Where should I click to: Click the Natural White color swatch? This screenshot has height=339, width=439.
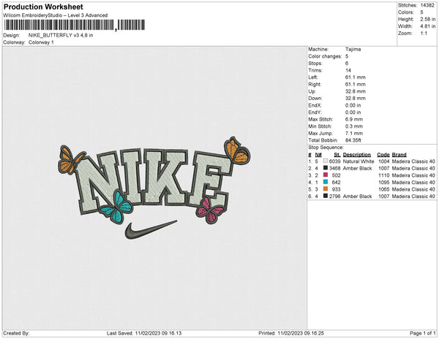pyautogui.click(x=326, y=161)
